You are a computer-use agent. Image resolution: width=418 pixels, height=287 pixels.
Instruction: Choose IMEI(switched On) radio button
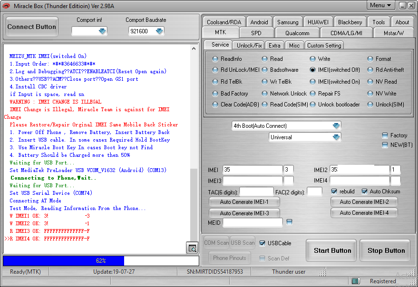tap(312, 82)
